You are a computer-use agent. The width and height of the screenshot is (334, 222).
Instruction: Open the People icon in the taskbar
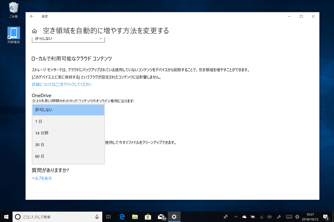(x=226, y=217)
